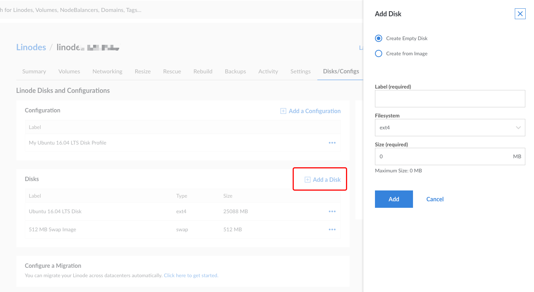
Task: Choose Create from Image radio in Add Disk
Action: point(378,53)
